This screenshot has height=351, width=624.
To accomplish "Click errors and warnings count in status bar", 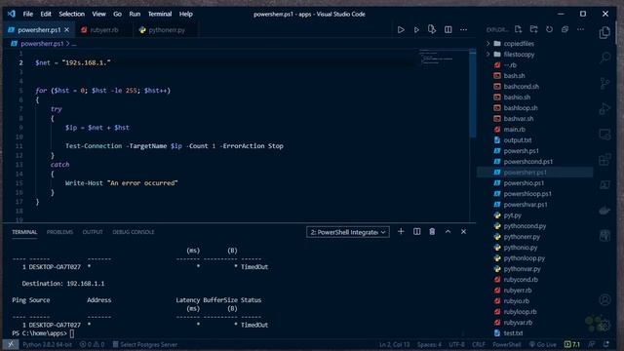I will (x=92, y=344).
